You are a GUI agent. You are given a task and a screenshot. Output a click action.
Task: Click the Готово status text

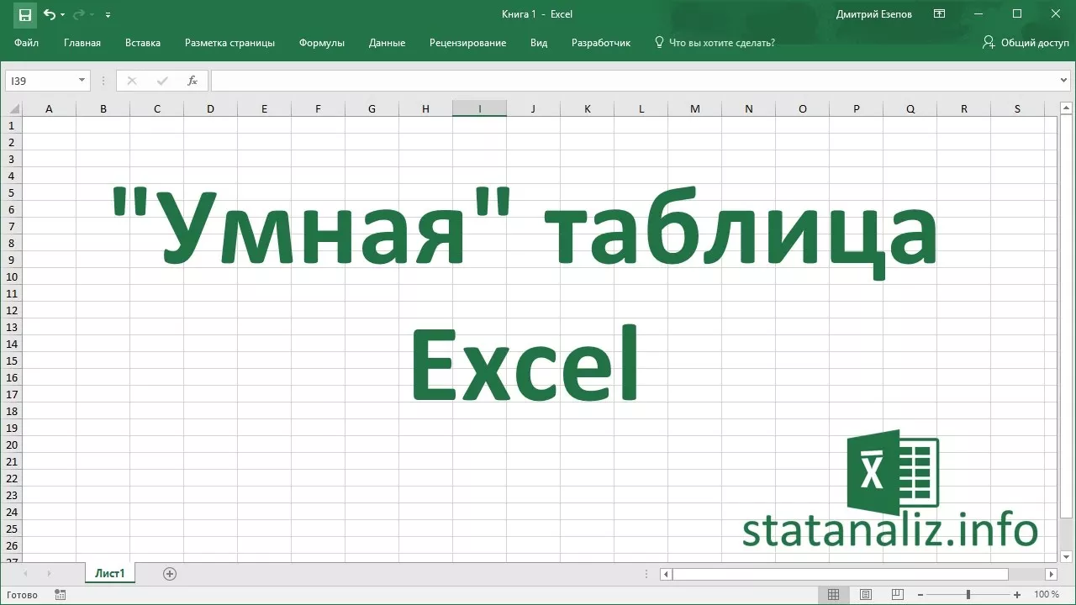click(x=22, y=595)
